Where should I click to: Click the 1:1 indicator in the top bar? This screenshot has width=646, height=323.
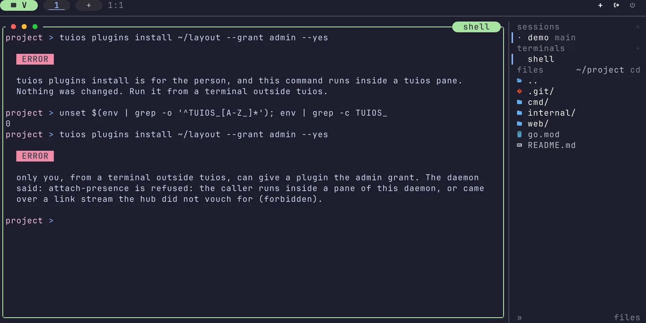(x=115, y=5)
